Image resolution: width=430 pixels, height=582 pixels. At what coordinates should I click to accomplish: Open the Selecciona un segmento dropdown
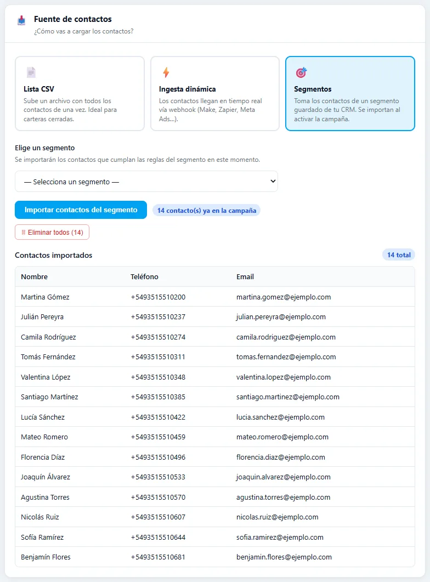point(146,182)
